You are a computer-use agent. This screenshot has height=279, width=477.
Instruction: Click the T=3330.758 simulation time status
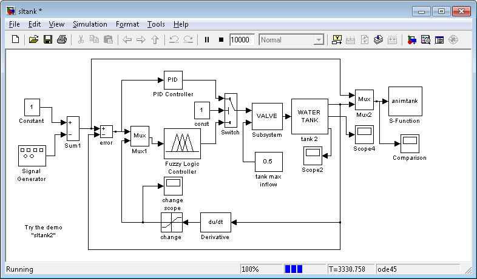click(x=351, y=269)
